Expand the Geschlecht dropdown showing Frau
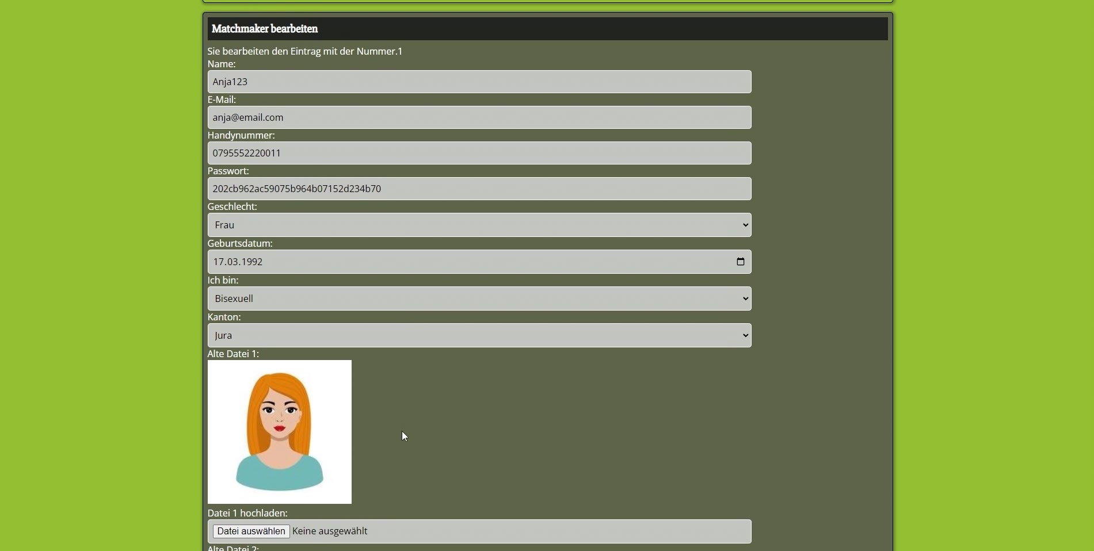The image size is (1094, 551). 479,225
